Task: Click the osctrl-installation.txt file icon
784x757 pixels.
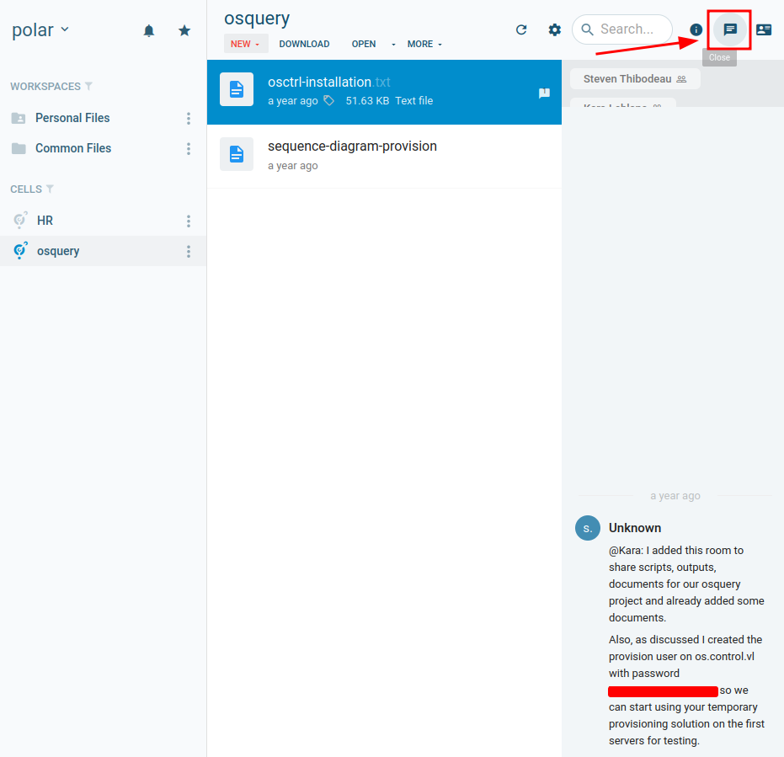Action: (237, 89)
